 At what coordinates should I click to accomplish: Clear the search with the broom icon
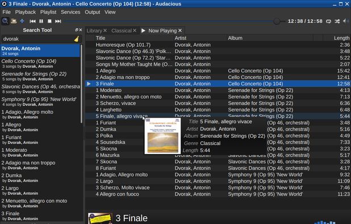point(77,39)
